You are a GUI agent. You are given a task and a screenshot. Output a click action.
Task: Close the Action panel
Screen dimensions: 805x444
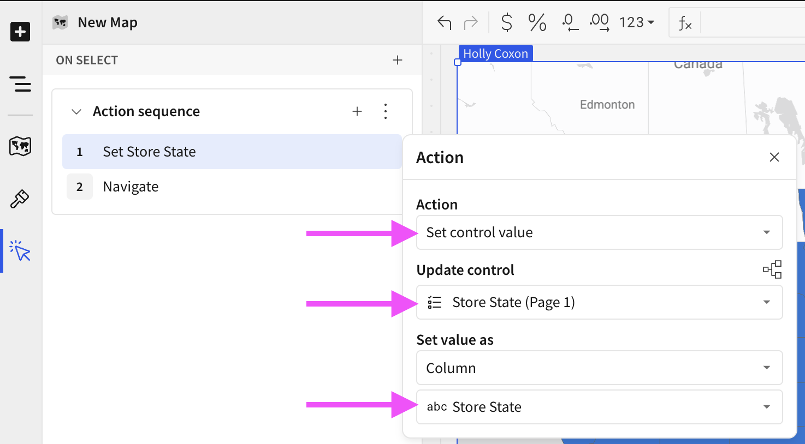(x=774, y=157)
